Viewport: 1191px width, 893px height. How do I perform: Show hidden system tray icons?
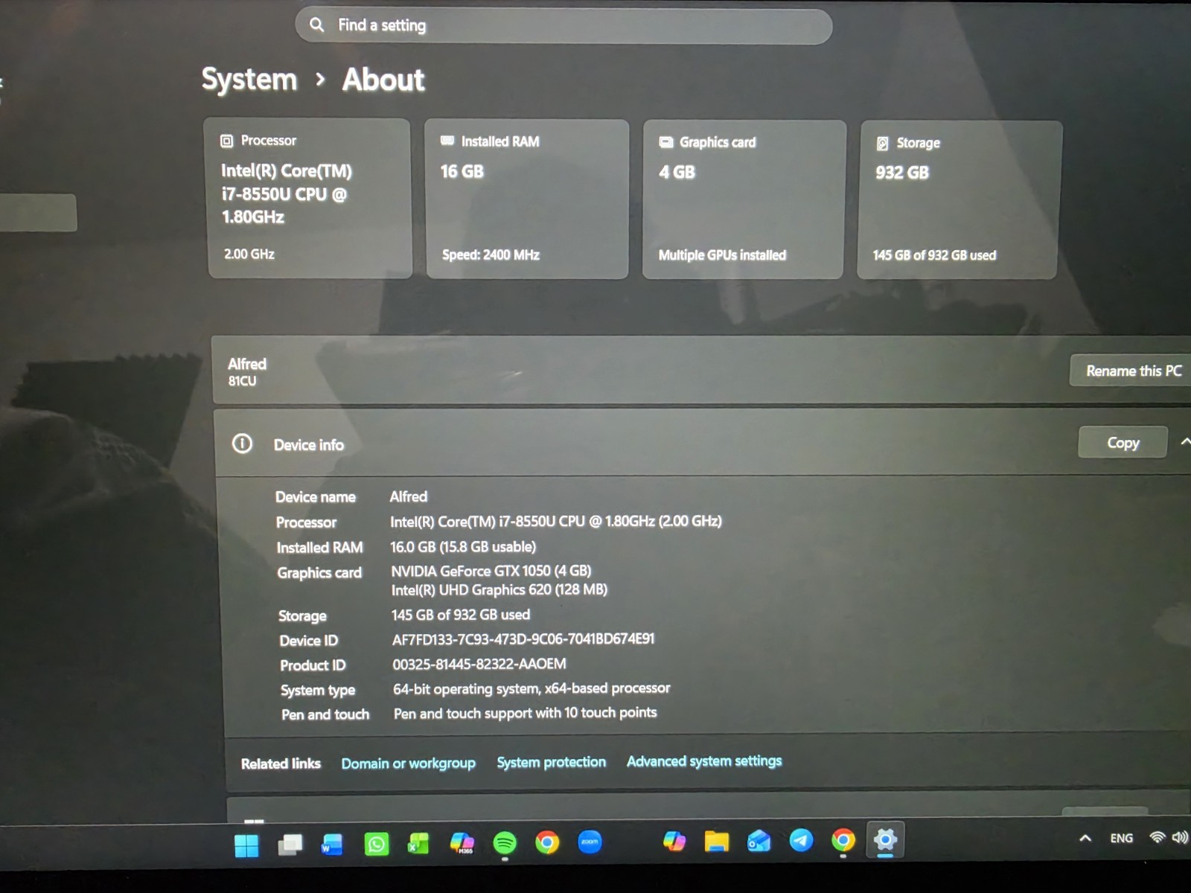point(1085,839)
